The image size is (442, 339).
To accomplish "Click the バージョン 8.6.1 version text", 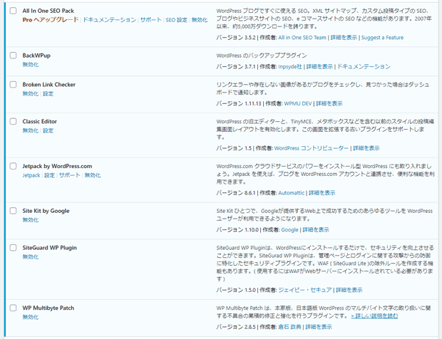I will 236,193.
